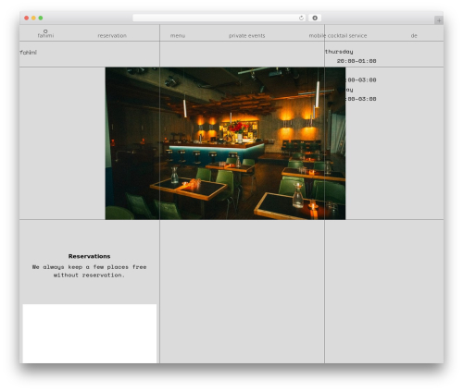463x391 pixels.
Task: Click the Reservations heading
Action: click(x=90, y=256)
